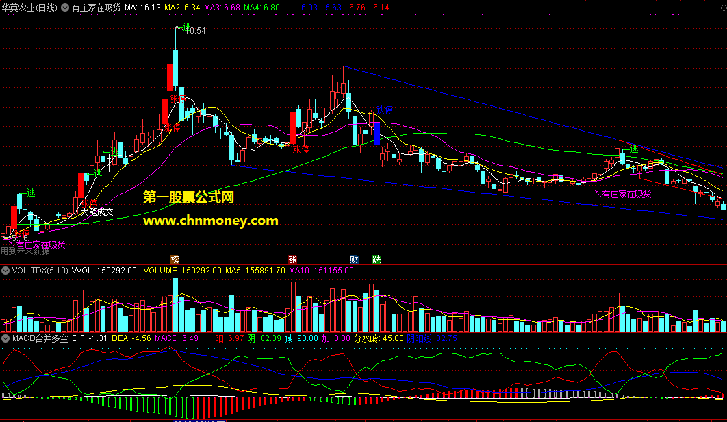Select the MA1: 6.13 value
The image size is (727, 422).
coord(143,8)
